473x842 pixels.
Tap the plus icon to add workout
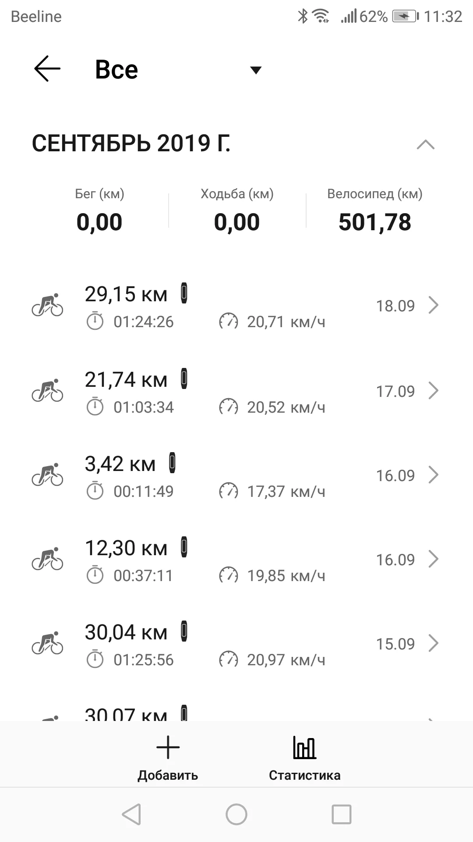[x=168, y=747]
